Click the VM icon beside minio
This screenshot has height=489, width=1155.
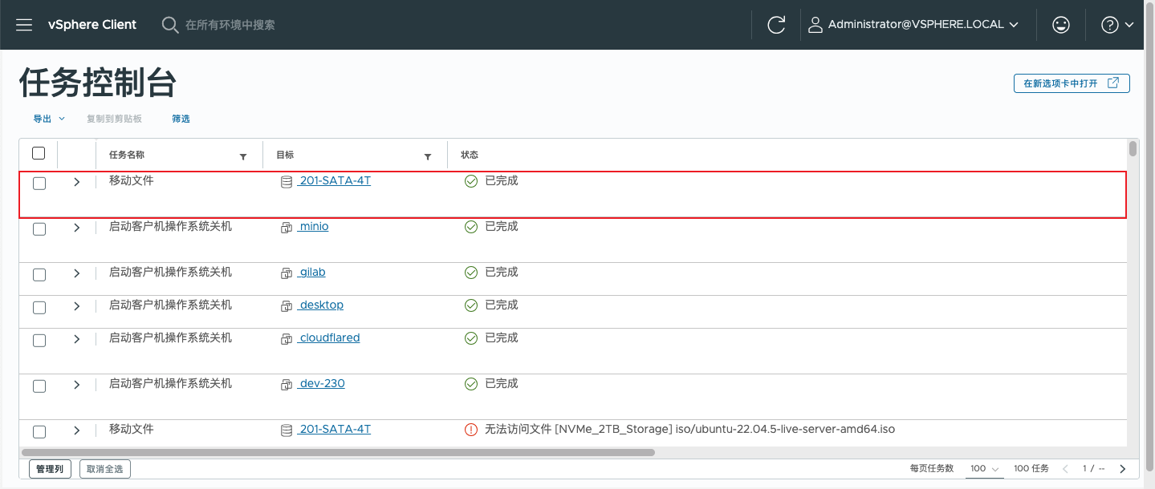[287, 228]
